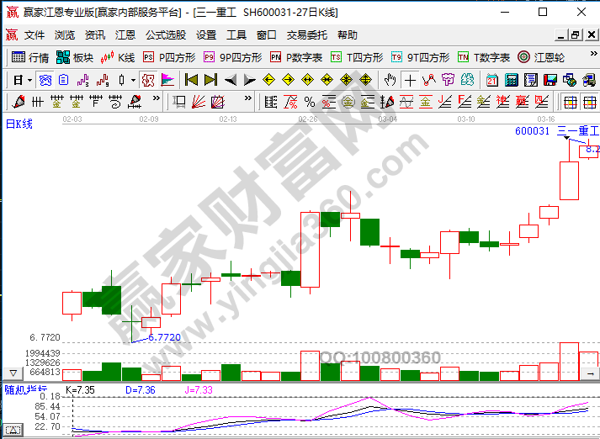
Task: Expand the indicator panel triangle dropdown
Action: click(x=13, y=373)
